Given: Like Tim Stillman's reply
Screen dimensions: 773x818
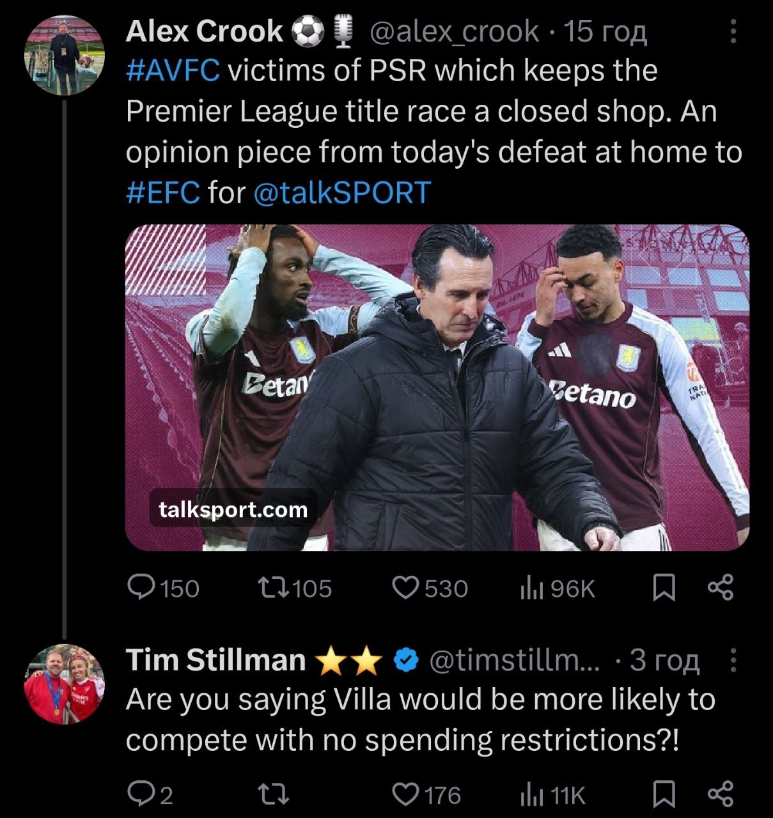Looking at the screenshot, I should click(x=405, y=794).
